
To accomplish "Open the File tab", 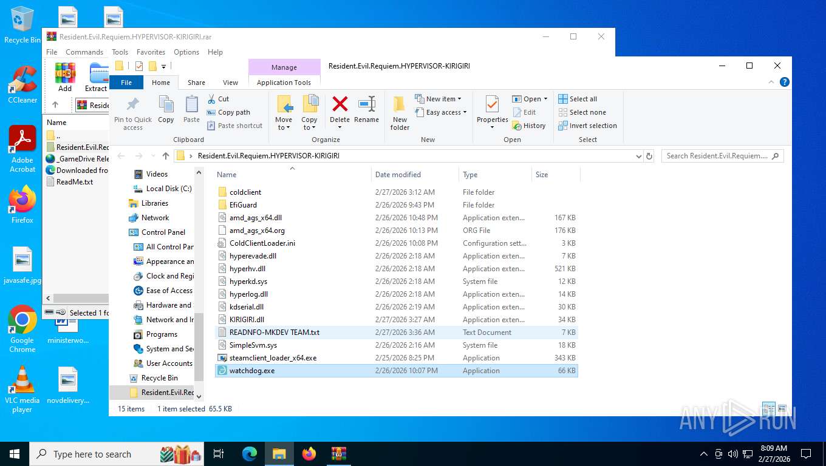I will 126,83.
